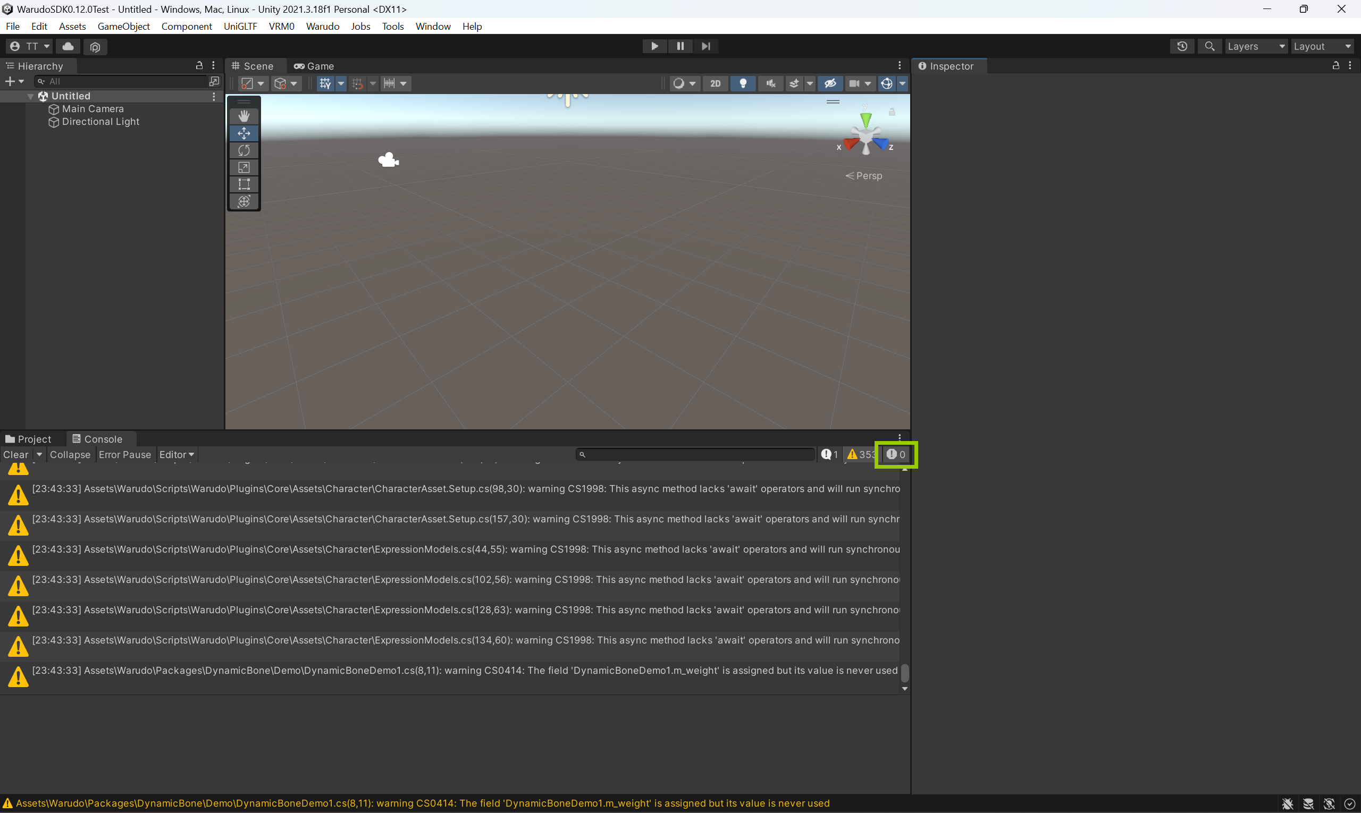Open the Warudo menu
This screenshot has width=1361, height=813.
tap(322, 26)
